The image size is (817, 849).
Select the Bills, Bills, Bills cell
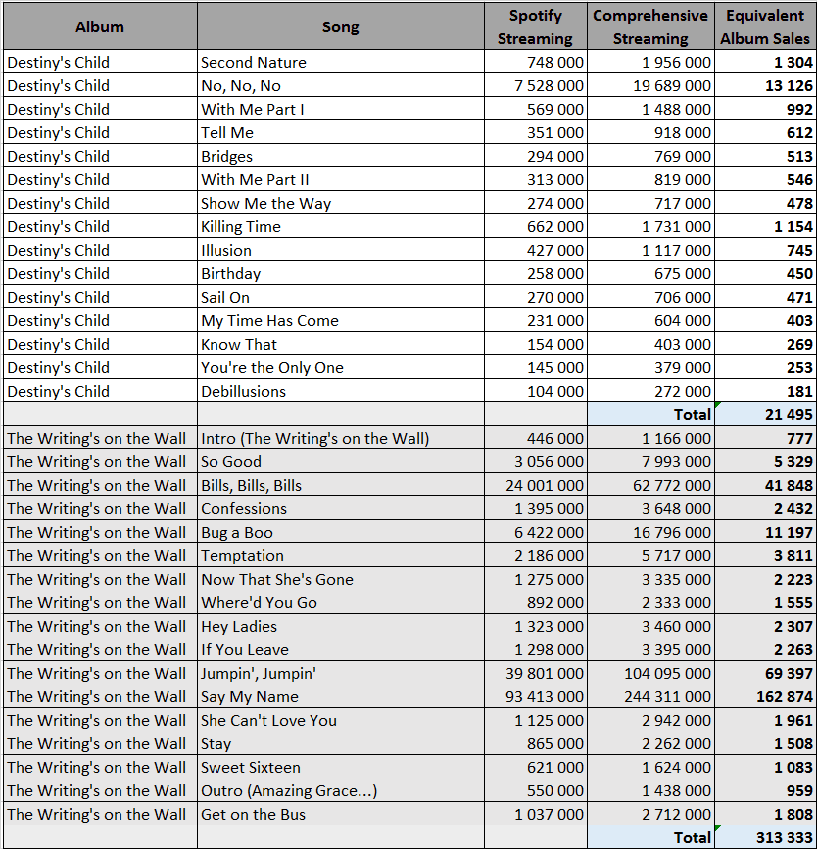(x=341, y=485)
